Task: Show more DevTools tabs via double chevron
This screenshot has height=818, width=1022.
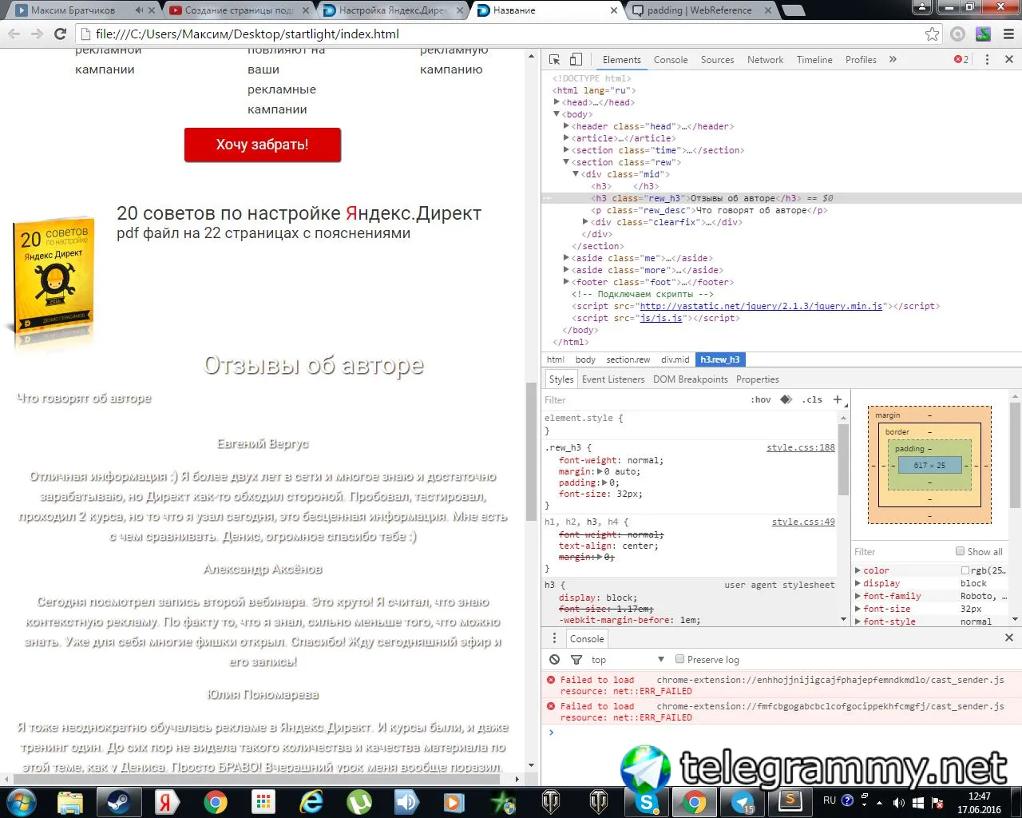Action: pos(893,60)
